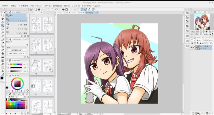The width and height of the screenshot is (214, 115).
Task: Delete sub tool with trash icon
Action: (28, 36)
